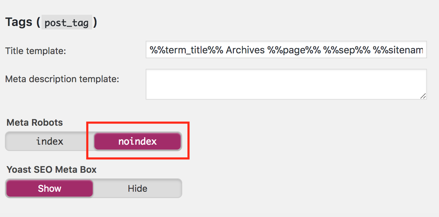Click the "Meta description template:" label
The height and width of the screenshot is (217, 439).
tap(62, 79)
